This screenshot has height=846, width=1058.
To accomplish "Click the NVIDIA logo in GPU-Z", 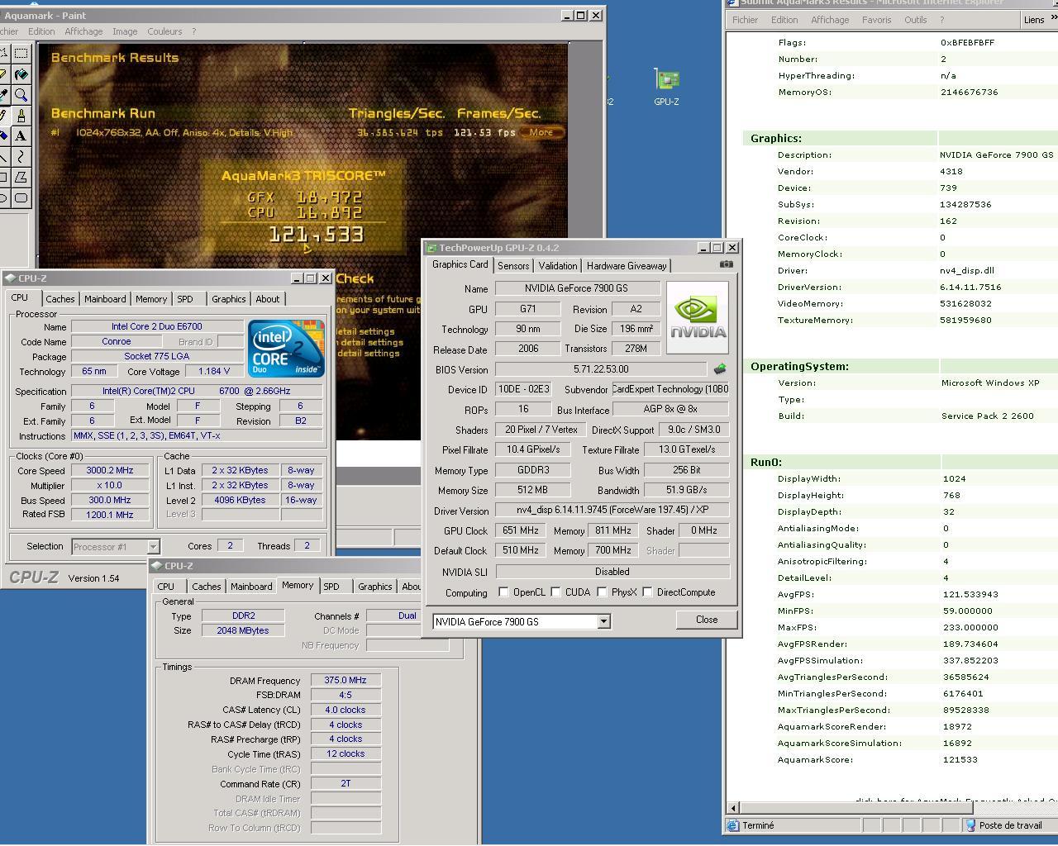I will (698, 317).
